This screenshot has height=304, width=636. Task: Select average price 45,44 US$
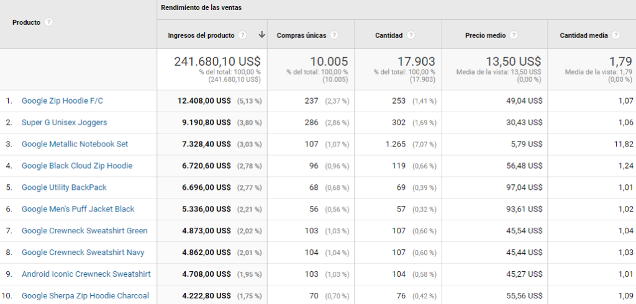524,253
